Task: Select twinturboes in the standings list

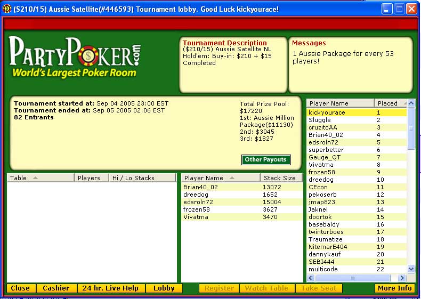Action: click(x=357, y=232)
